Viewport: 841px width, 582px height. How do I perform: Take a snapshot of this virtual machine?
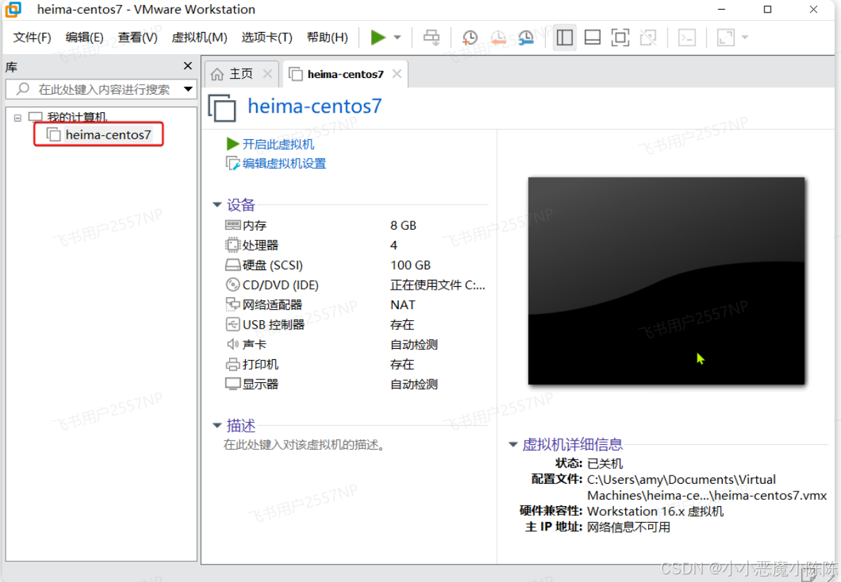pos(470,38)
